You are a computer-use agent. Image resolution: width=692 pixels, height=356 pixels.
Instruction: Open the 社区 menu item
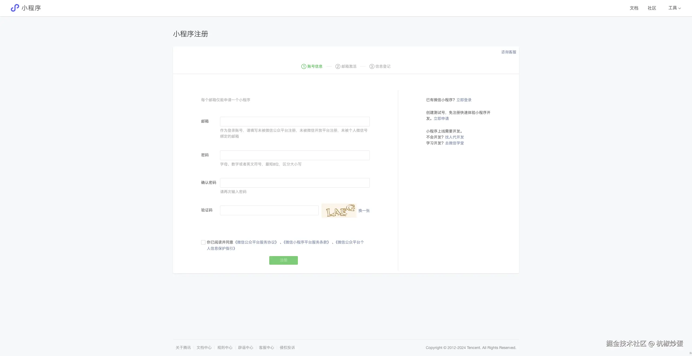coord(652,8)
